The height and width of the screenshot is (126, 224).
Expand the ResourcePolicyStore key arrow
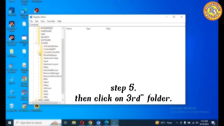[x=39, y=76]
